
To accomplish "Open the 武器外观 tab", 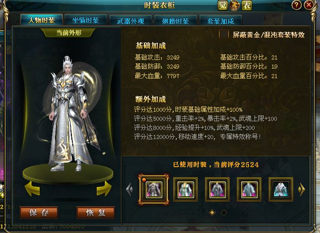I will pos(130,21).
